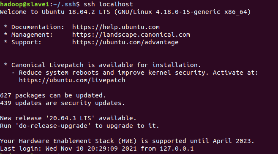The height and width of the screenshot is (154, 278).
Task: Click the 'Management:' label
Action: point(32,35)
